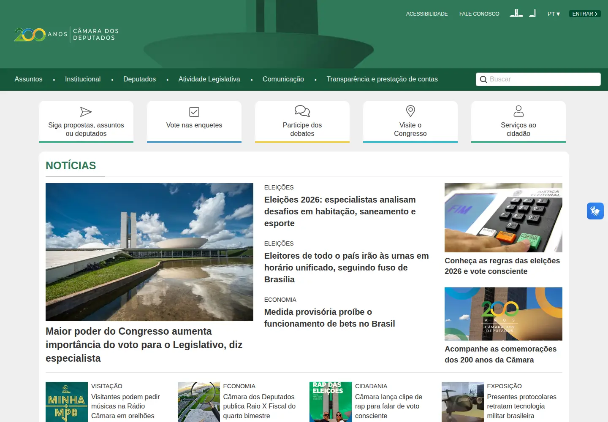
Task: Click the speech bubbles debates icon
Action: [302, 111]
